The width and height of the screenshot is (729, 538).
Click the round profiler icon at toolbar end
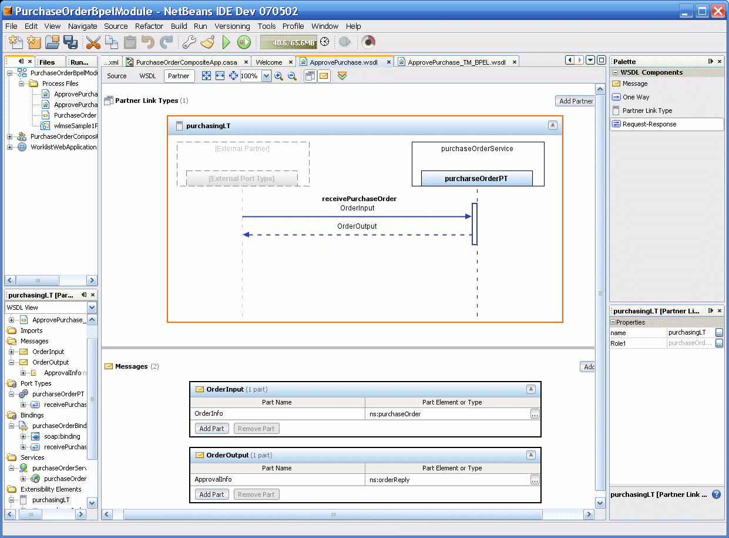(x=368, y=42)
